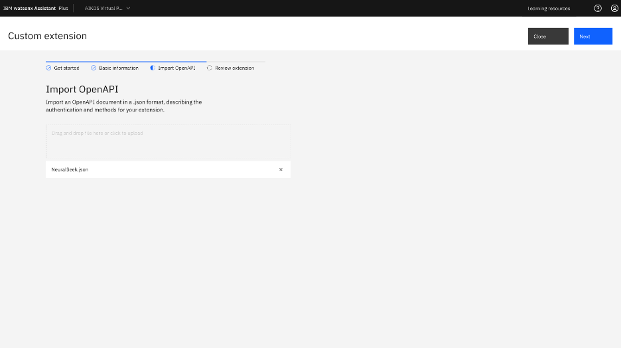The height and width of the screenshot is (348, 621).
Task: Jump to the Review extension step
Action: pyautogui.click(x=234, y=68)
